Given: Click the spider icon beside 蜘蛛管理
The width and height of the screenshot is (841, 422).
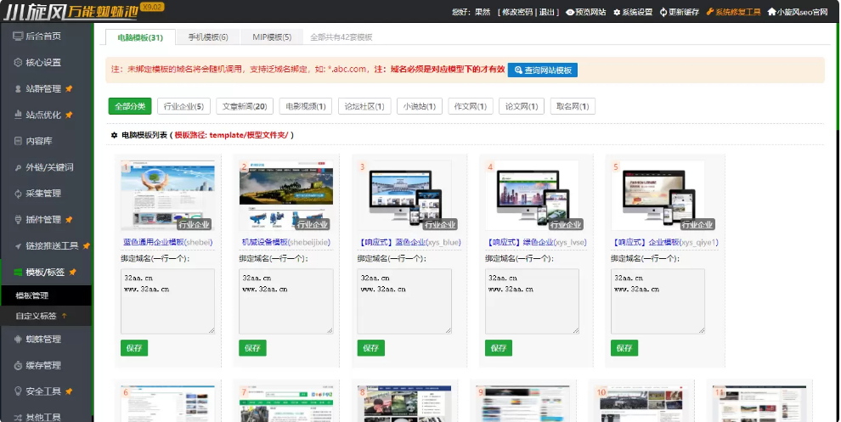Looking at the screenshot, I should point(18,339).
